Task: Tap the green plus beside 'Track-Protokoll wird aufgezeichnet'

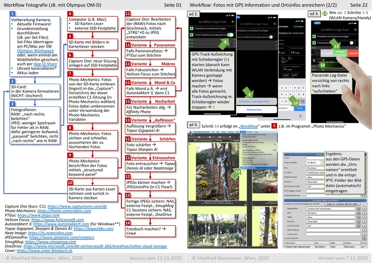Action: 191,35
